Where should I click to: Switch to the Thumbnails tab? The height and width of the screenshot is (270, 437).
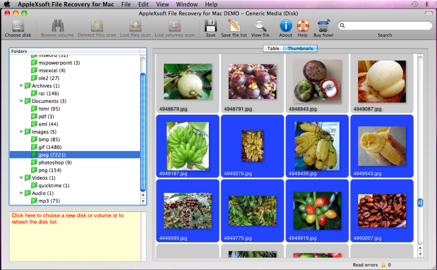300,48
